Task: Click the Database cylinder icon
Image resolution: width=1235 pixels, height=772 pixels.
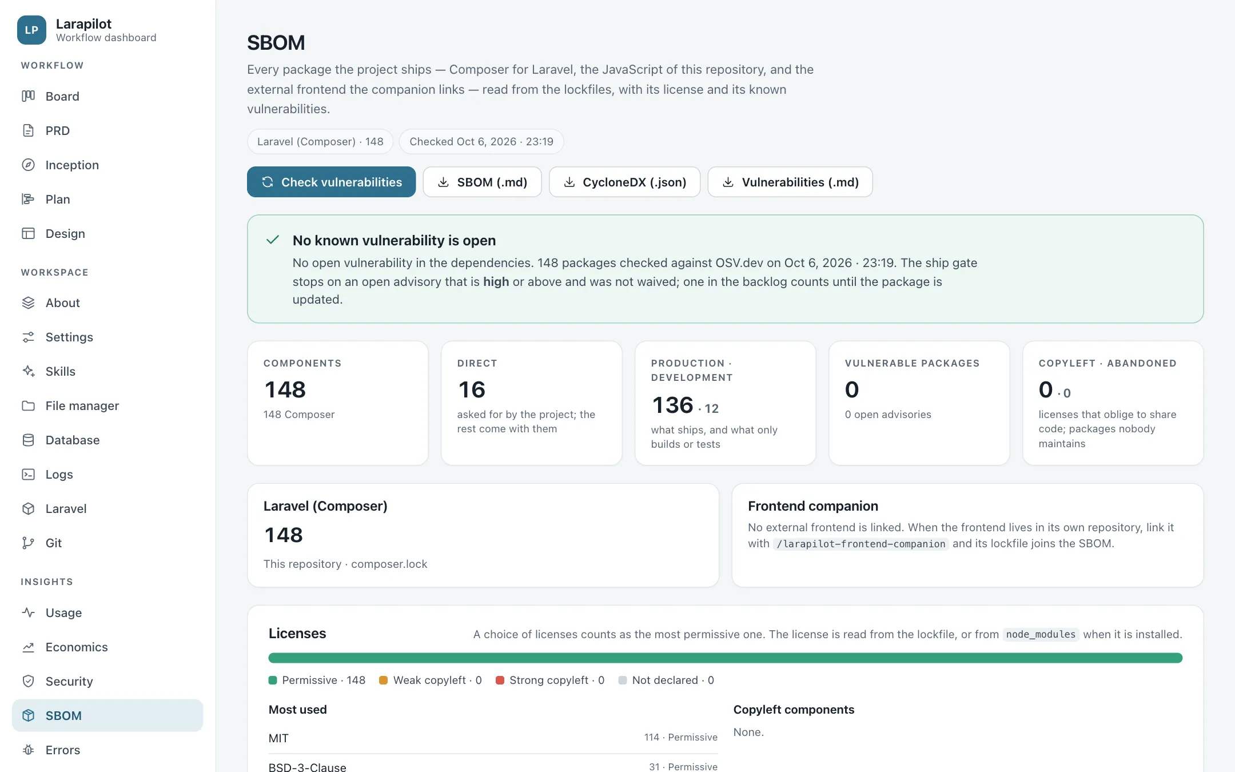Action: click(x=28, y=440)
